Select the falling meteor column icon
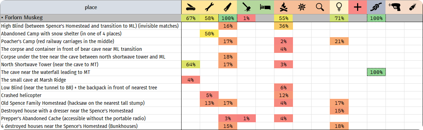 [x=413, y=7]
